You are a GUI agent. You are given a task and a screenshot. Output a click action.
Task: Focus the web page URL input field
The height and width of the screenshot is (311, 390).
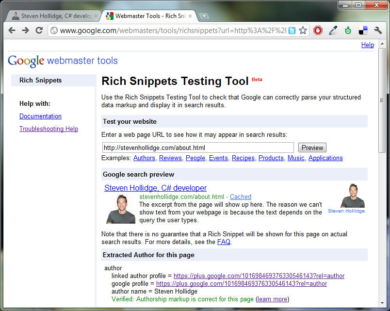tap(198, 147)
